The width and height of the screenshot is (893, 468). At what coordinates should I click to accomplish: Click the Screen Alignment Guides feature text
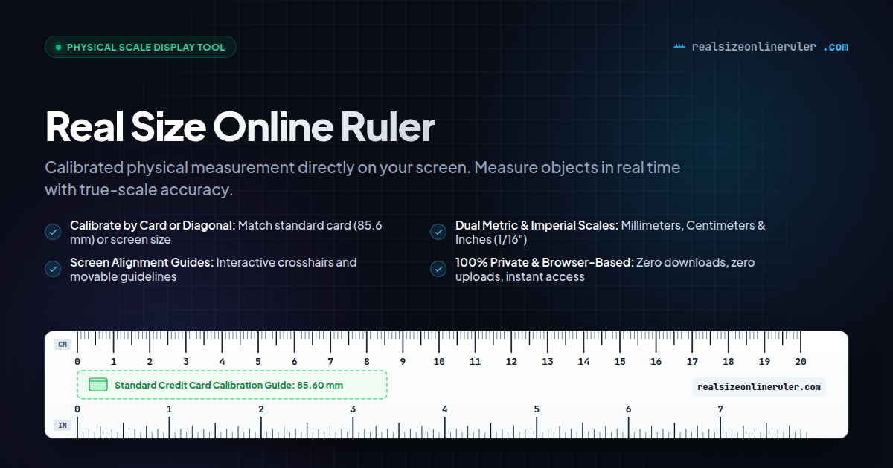[214, 270]
